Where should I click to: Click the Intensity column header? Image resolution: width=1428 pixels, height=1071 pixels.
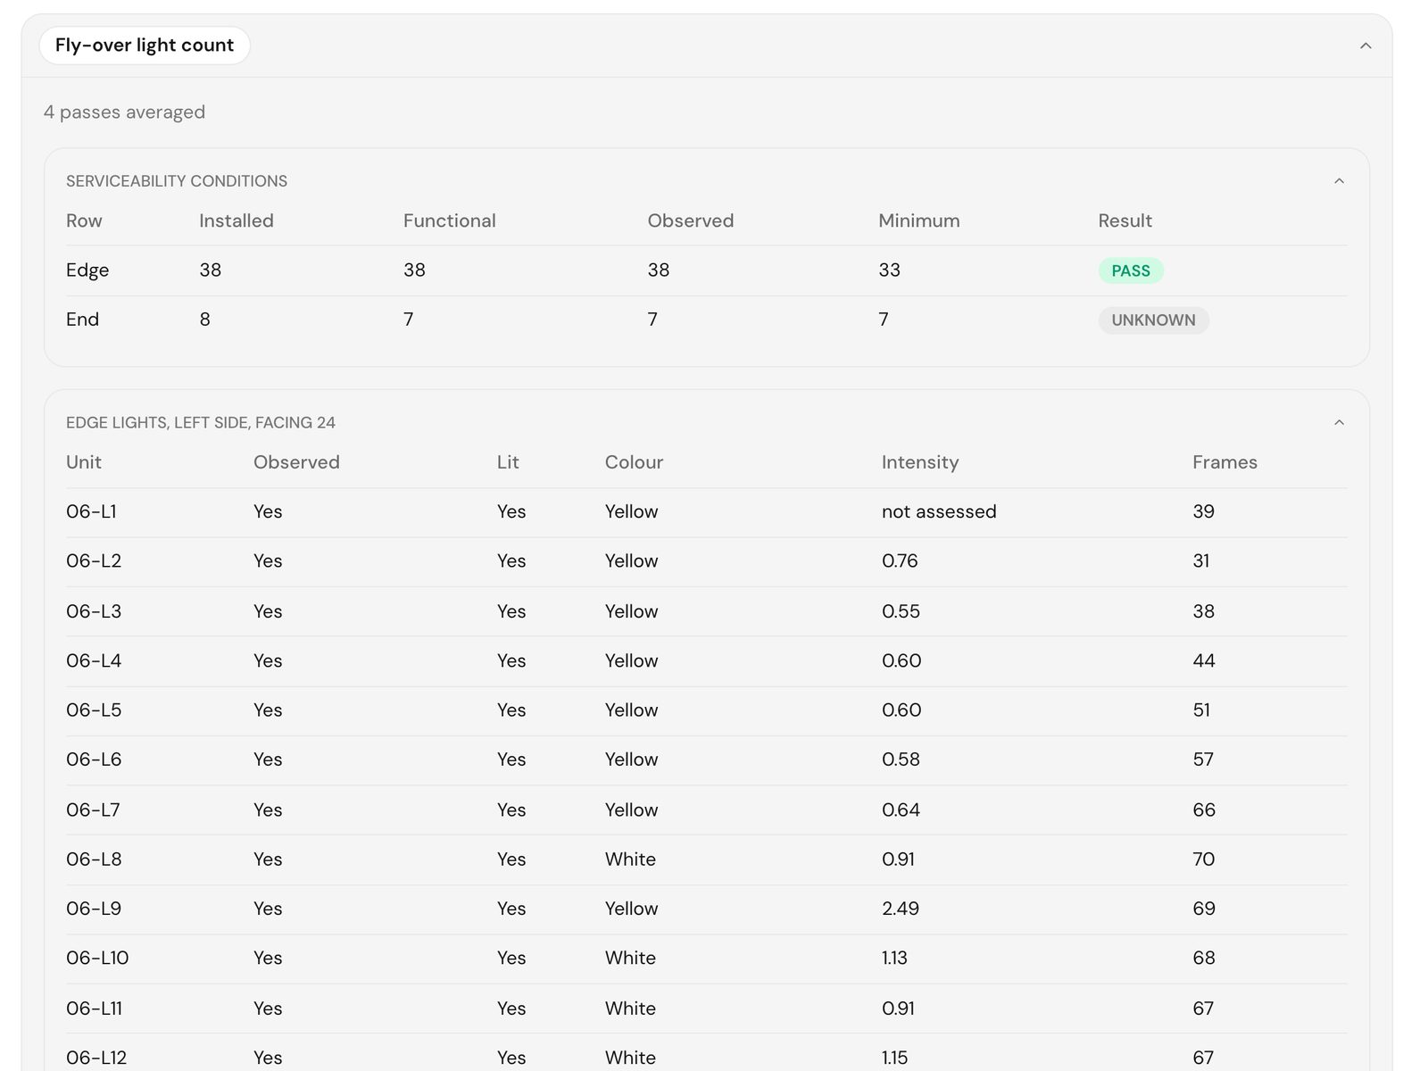click(920, 462)
